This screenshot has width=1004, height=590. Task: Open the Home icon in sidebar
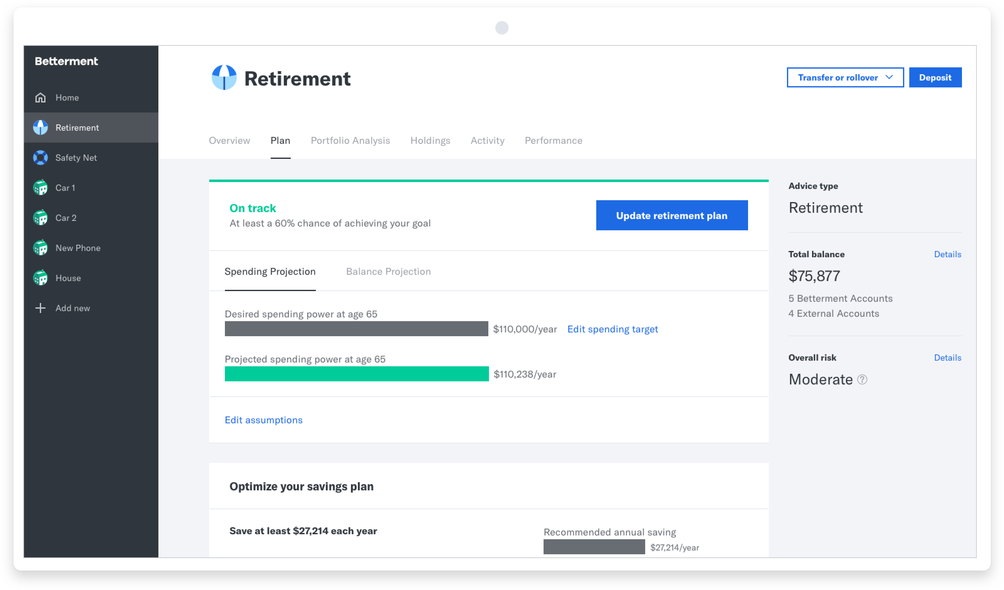tap(41, 97)
